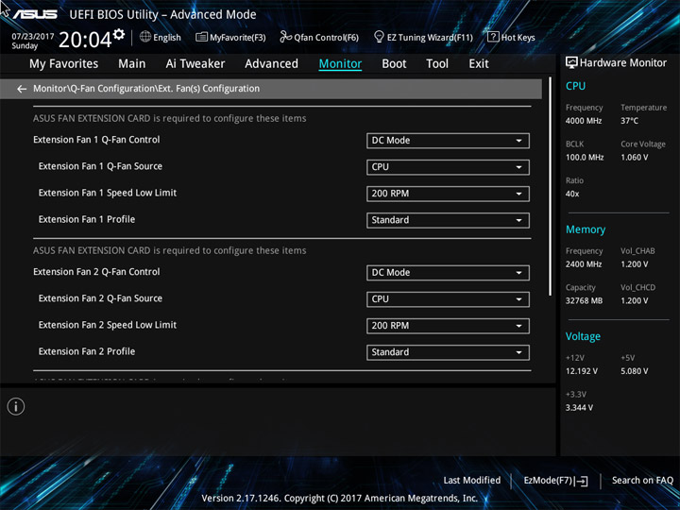Click the Hot Keys question mark icon
Image resolution: width=680 pixels, height=510 pixels.
click(493, 37)
